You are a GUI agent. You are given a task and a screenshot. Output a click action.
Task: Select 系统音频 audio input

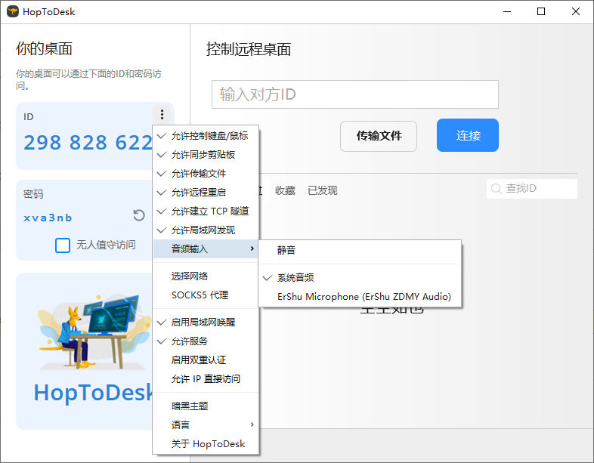click(360, 278)
